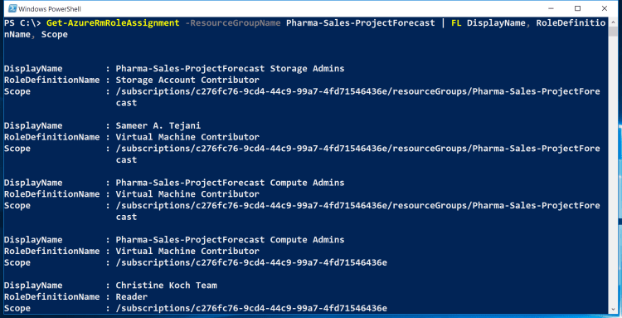This screenshot has height=318, width=622.
Task: Click the Get-AzureRmRoleAssignment command text
Action: [113, 23]
